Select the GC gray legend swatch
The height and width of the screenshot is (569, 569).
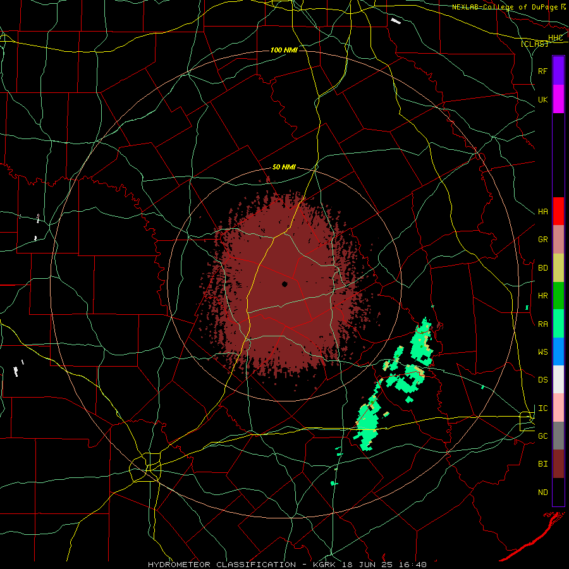point(558,436)
